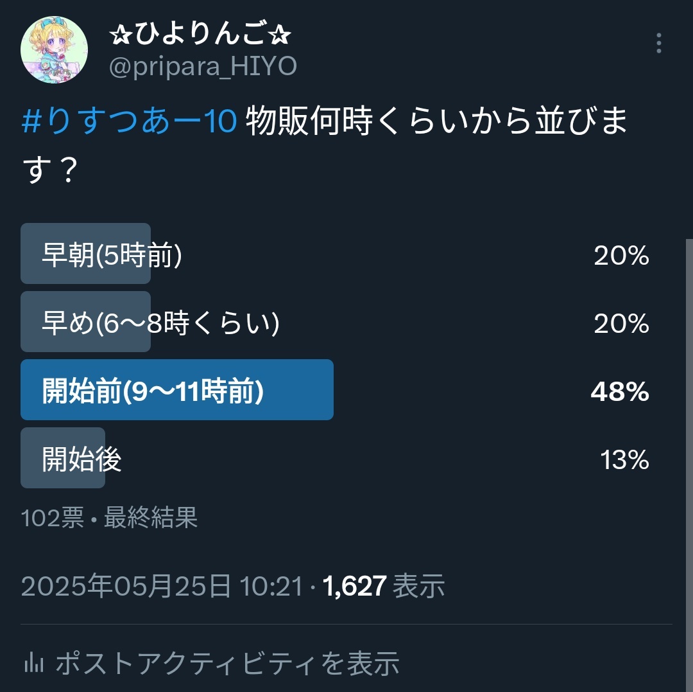Open the 1,627 表示 view count

pyautogui.click(x=383, y=586)
